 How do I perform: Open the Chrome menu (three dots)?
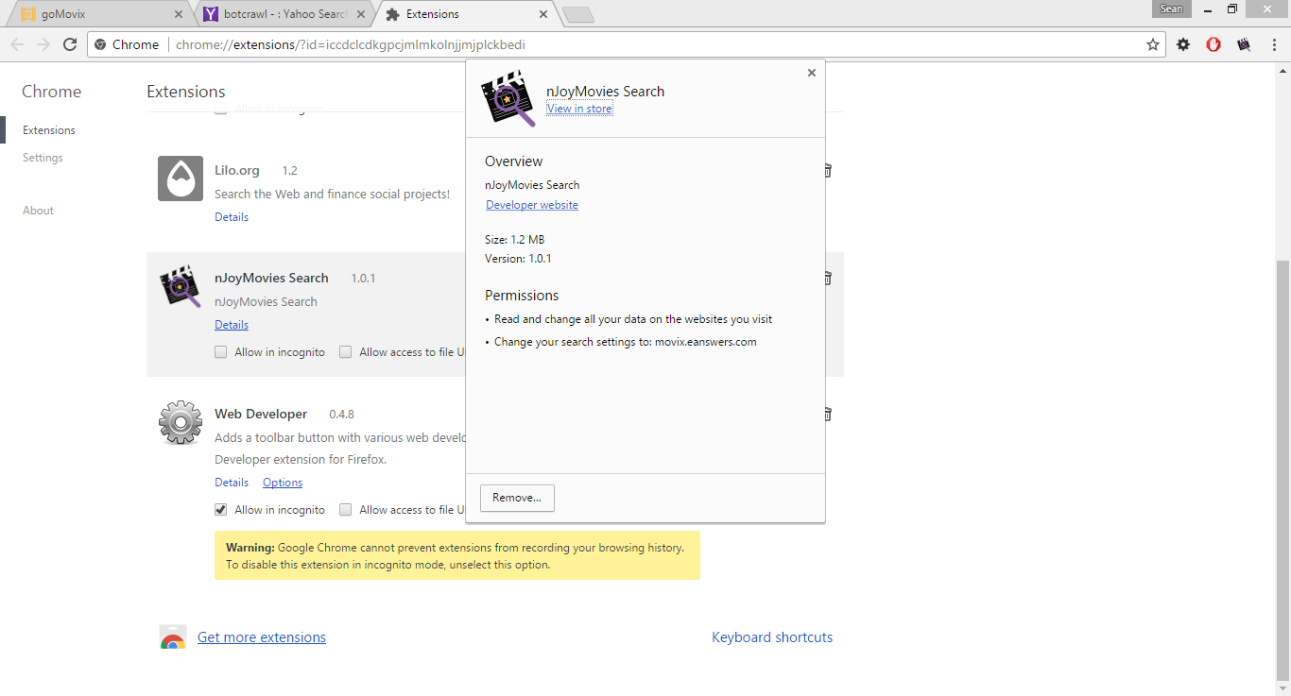1273,44
